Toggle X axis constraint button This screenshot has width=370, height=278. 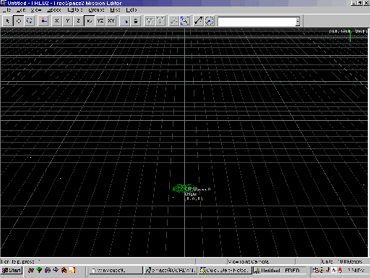57,21
